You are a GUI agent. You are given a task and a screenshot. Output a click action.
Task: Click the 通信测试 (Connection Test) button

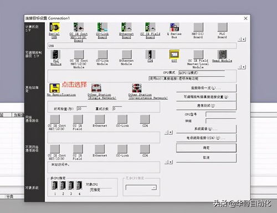(x=206, y=105)
